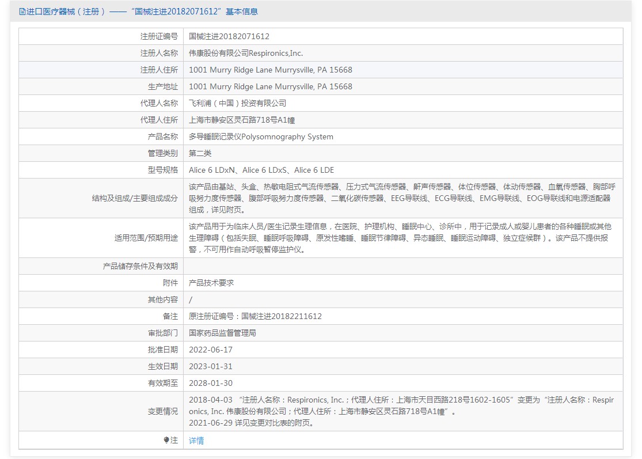
Task: Select effective date 2023-01-31
Action: point(211,366)
